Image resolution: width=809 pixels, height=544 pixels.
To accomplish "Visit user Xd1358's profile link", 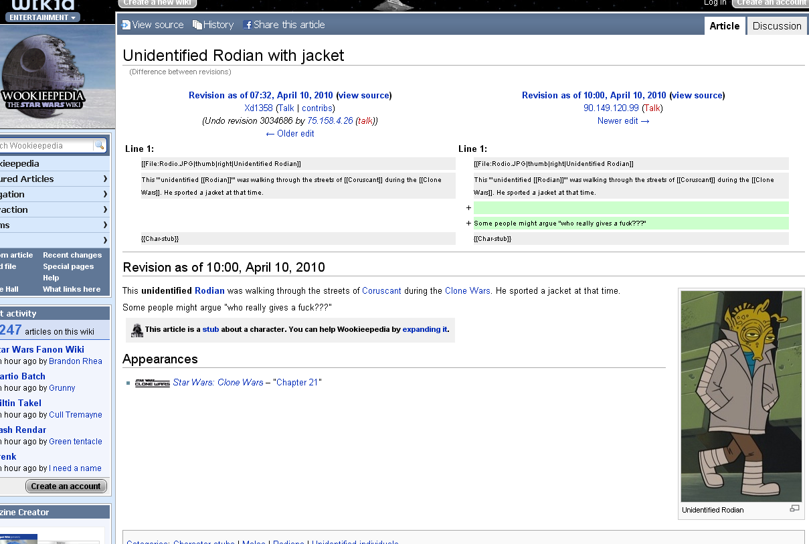I will 258,108.
